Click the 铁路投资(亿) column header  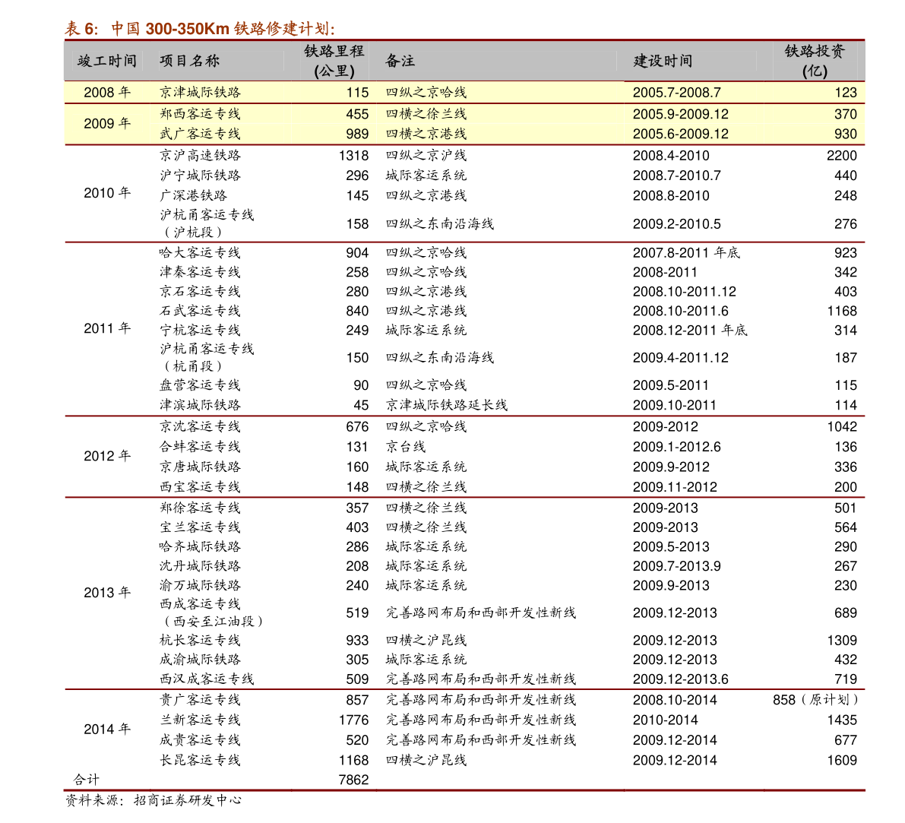coord(815,61)
